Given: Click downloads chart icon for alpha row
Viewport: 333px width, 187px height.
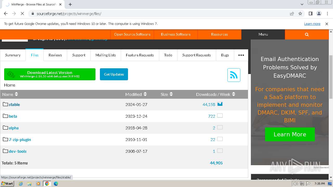Looking at the screenshot, I should tap(220, 127).
